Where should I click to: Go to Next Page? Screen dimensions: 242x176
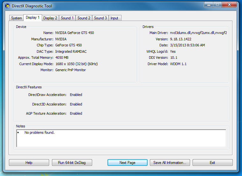[128, 163]
